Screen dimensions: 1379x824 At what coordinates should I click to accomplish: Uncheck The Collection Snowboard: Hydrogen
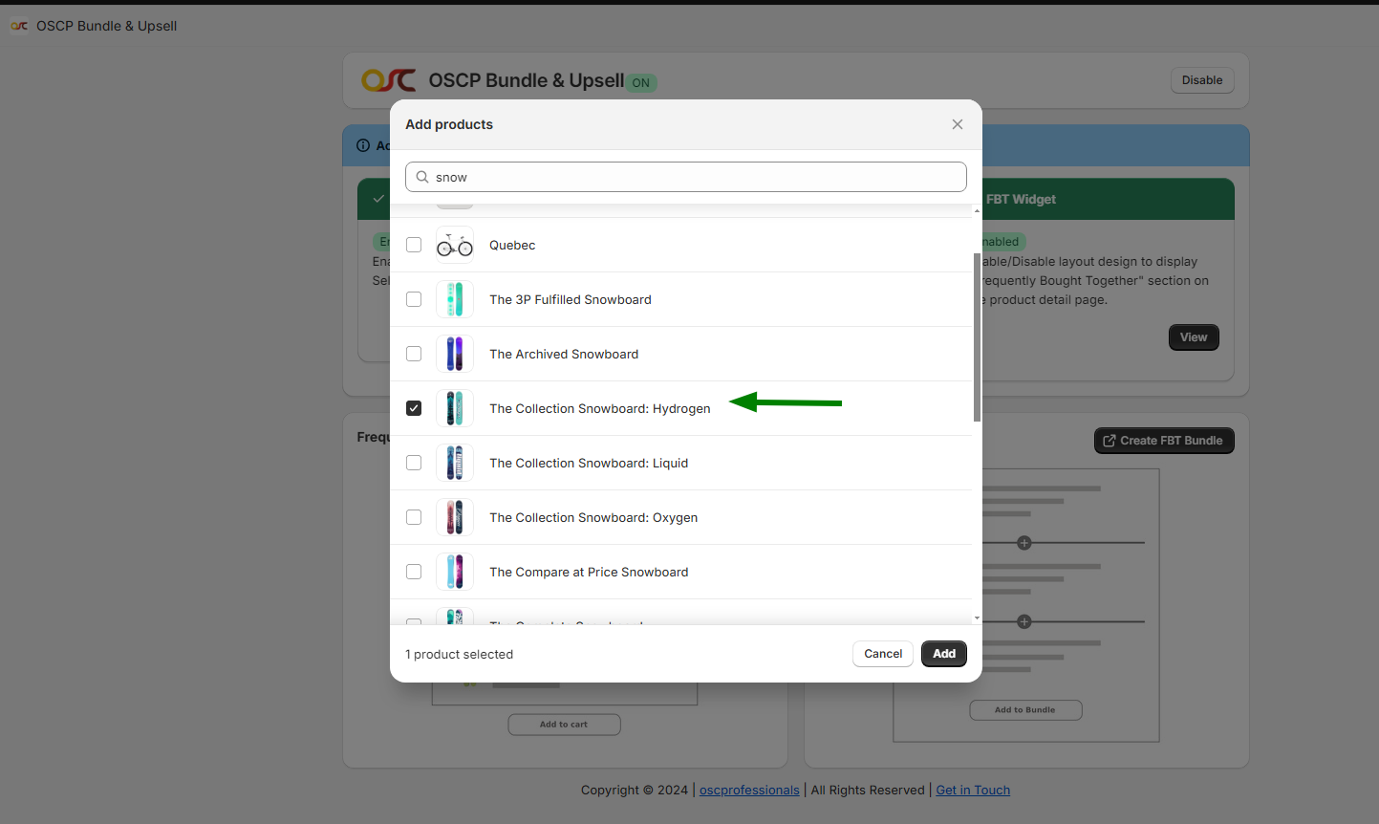pyautogui.click(x=414, y=409)
